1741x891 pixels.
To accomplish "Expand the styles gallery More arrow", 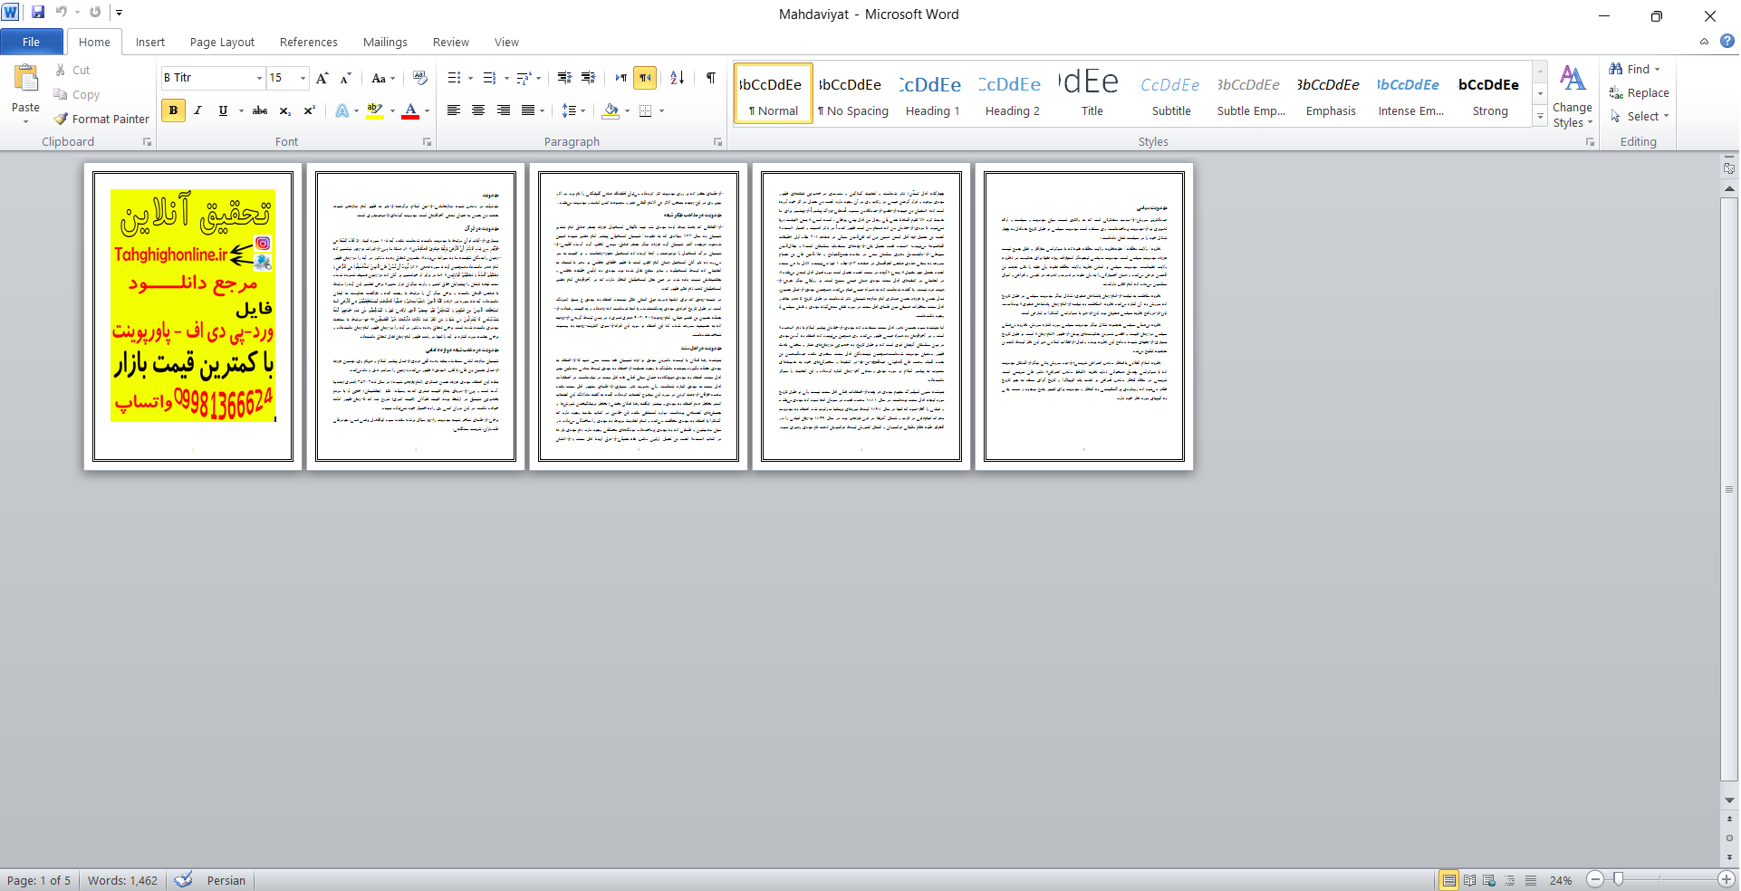I will tap(1540, 116).
